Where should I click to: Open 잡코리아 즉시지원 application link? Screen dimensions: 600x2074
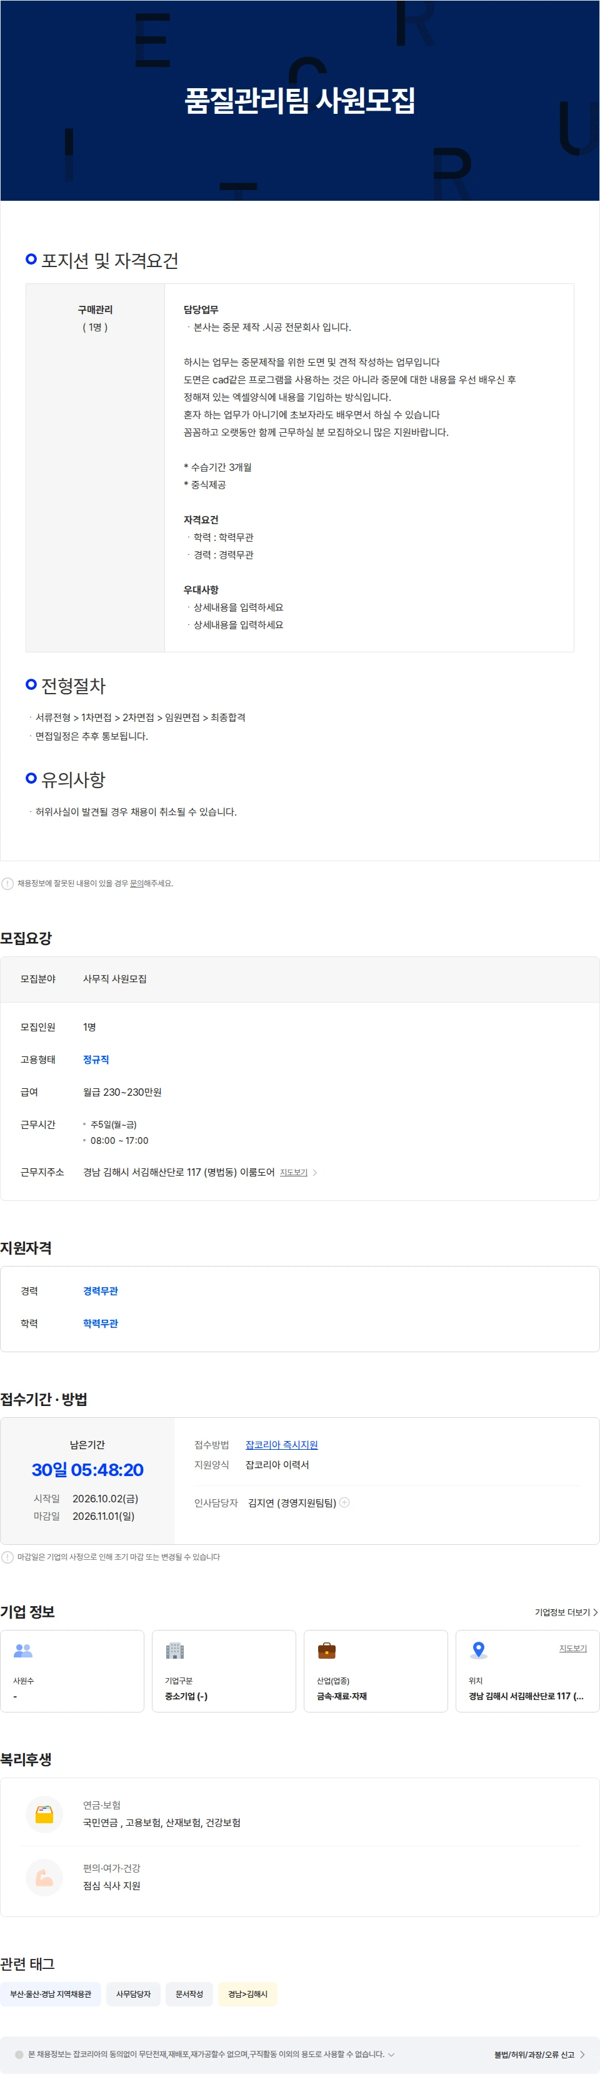[281, 1444]
